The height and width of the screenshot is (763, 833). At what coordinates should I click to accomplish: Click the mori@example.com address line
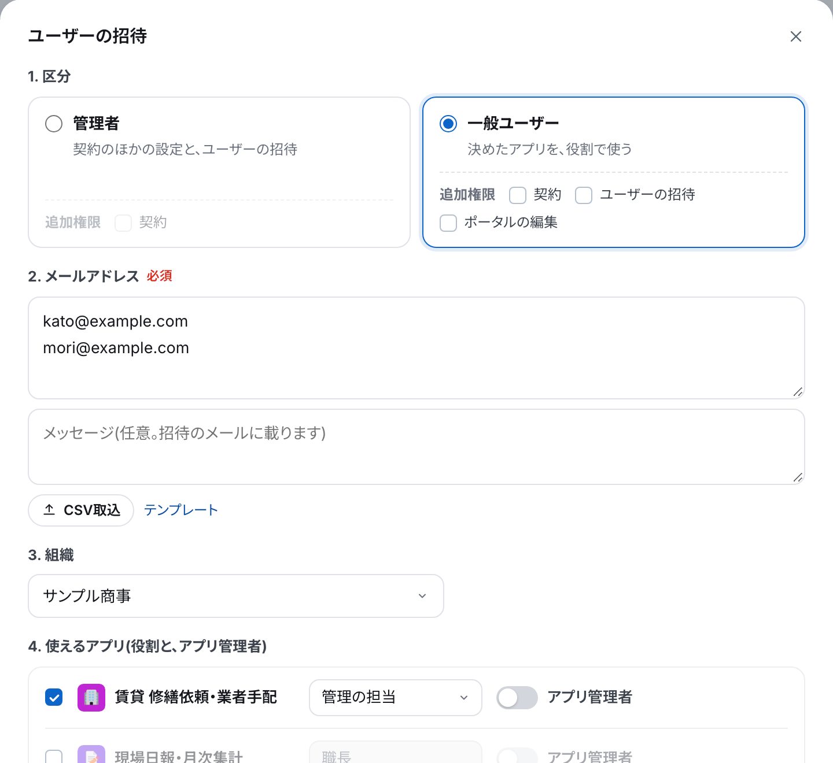(116, 348)
